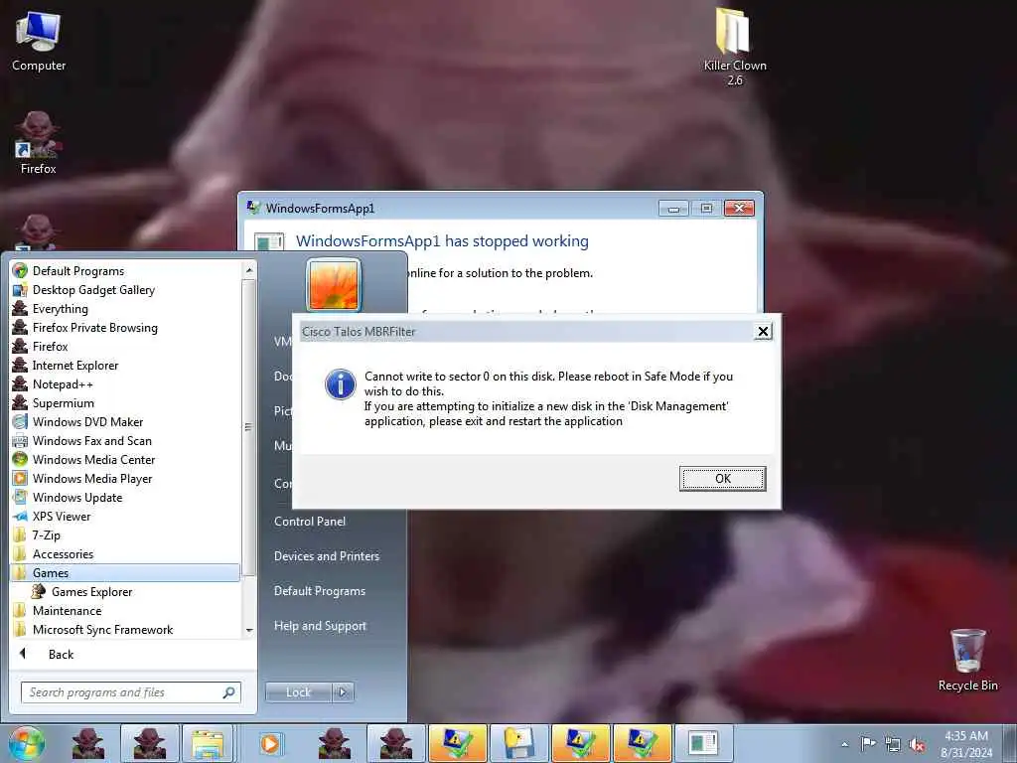Open Windows Media Player taskbar button

[270, 743]
